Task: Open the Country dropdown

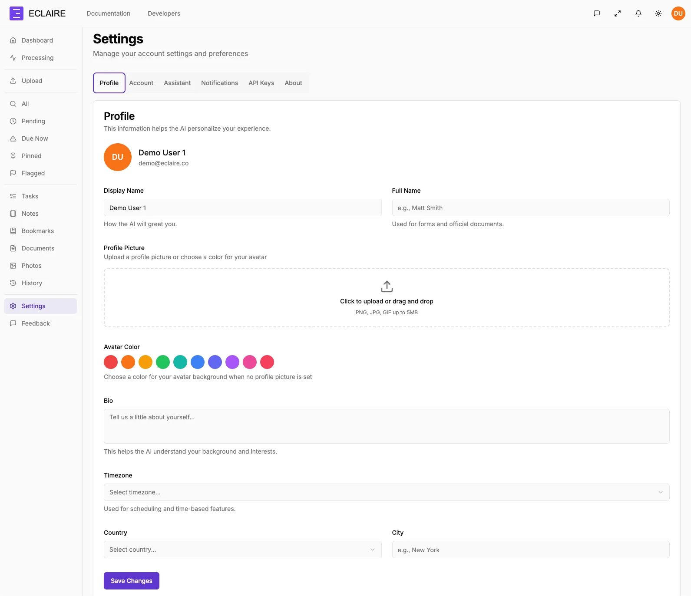Action: tap(242, 550)
